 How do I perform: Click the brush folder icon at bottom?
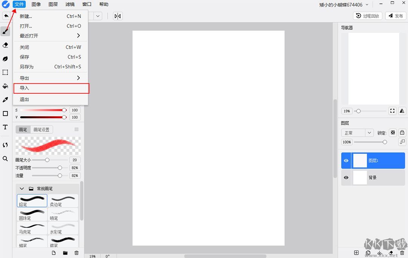coord(65,253)
